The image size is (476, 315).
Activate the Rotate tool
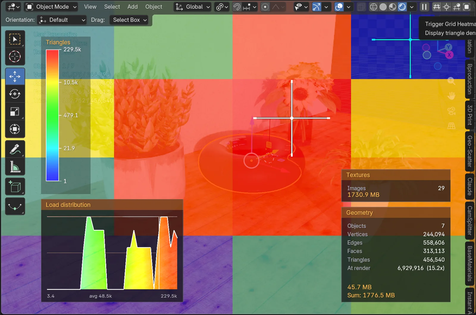tap(15, 94)
